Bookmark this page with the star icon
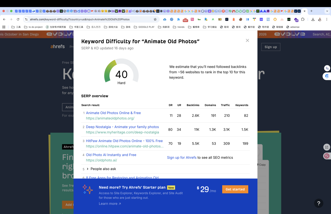331x214 pixels. pyautogui.click(x=155, y=19)
